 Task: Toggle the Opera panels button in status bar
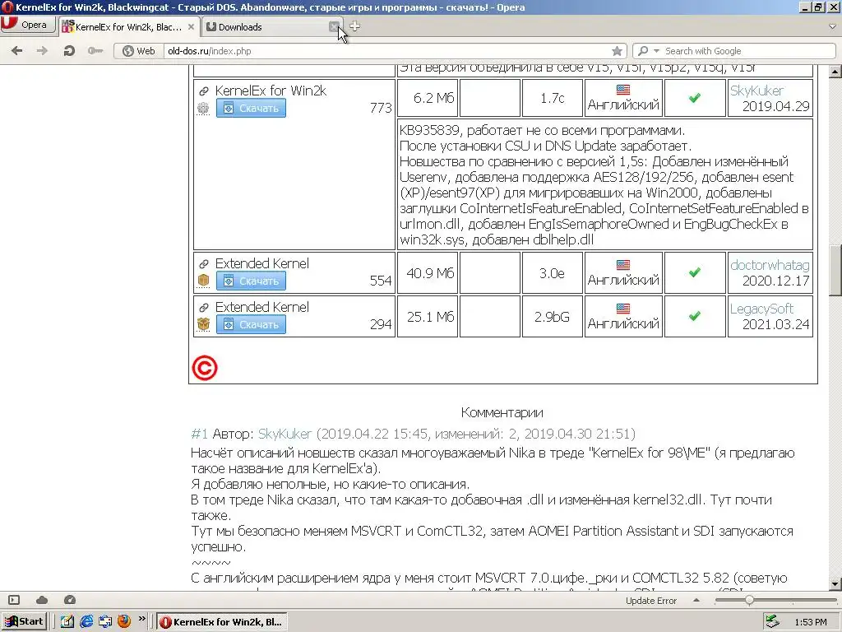tap(15, 600)
